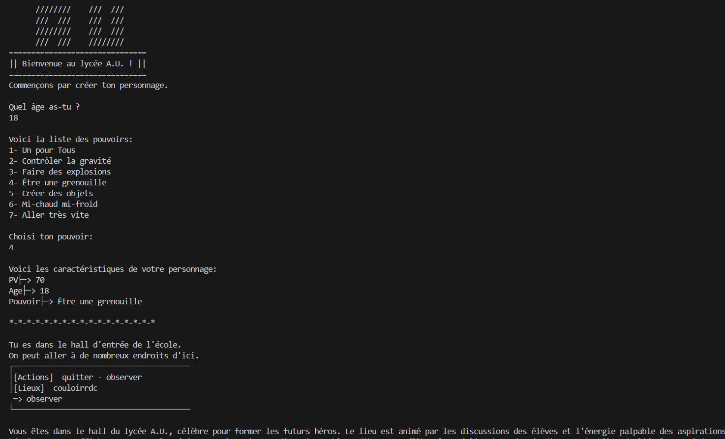Click the "Quel âge as-tu ?" question

[x=44, y=107]
